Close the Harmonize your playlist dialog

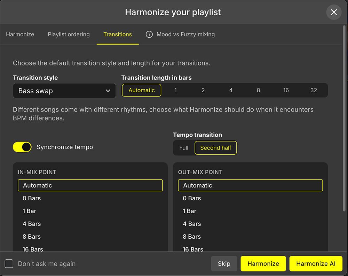334,12
